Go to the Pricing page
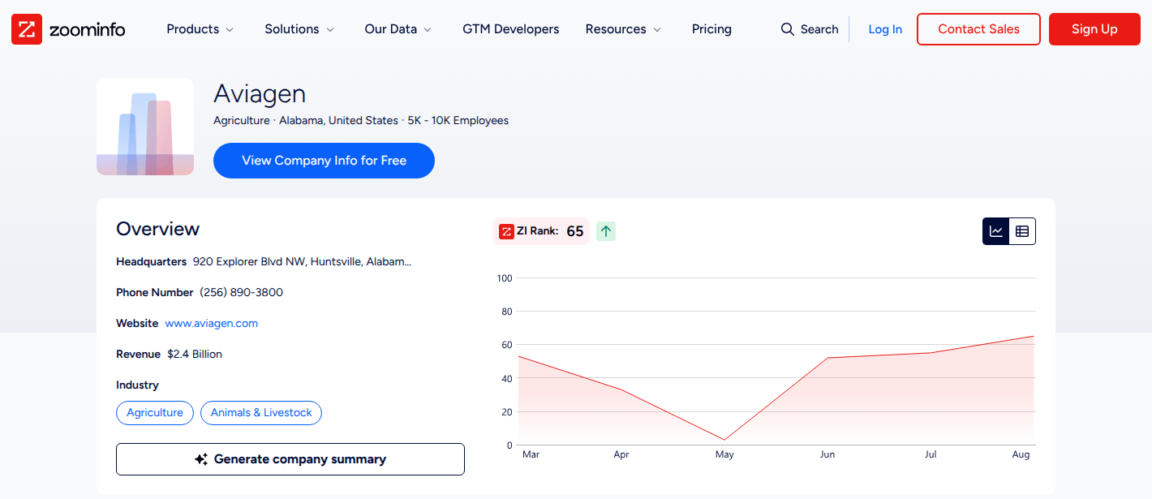The image size is (1152, 499). (711, 29)
